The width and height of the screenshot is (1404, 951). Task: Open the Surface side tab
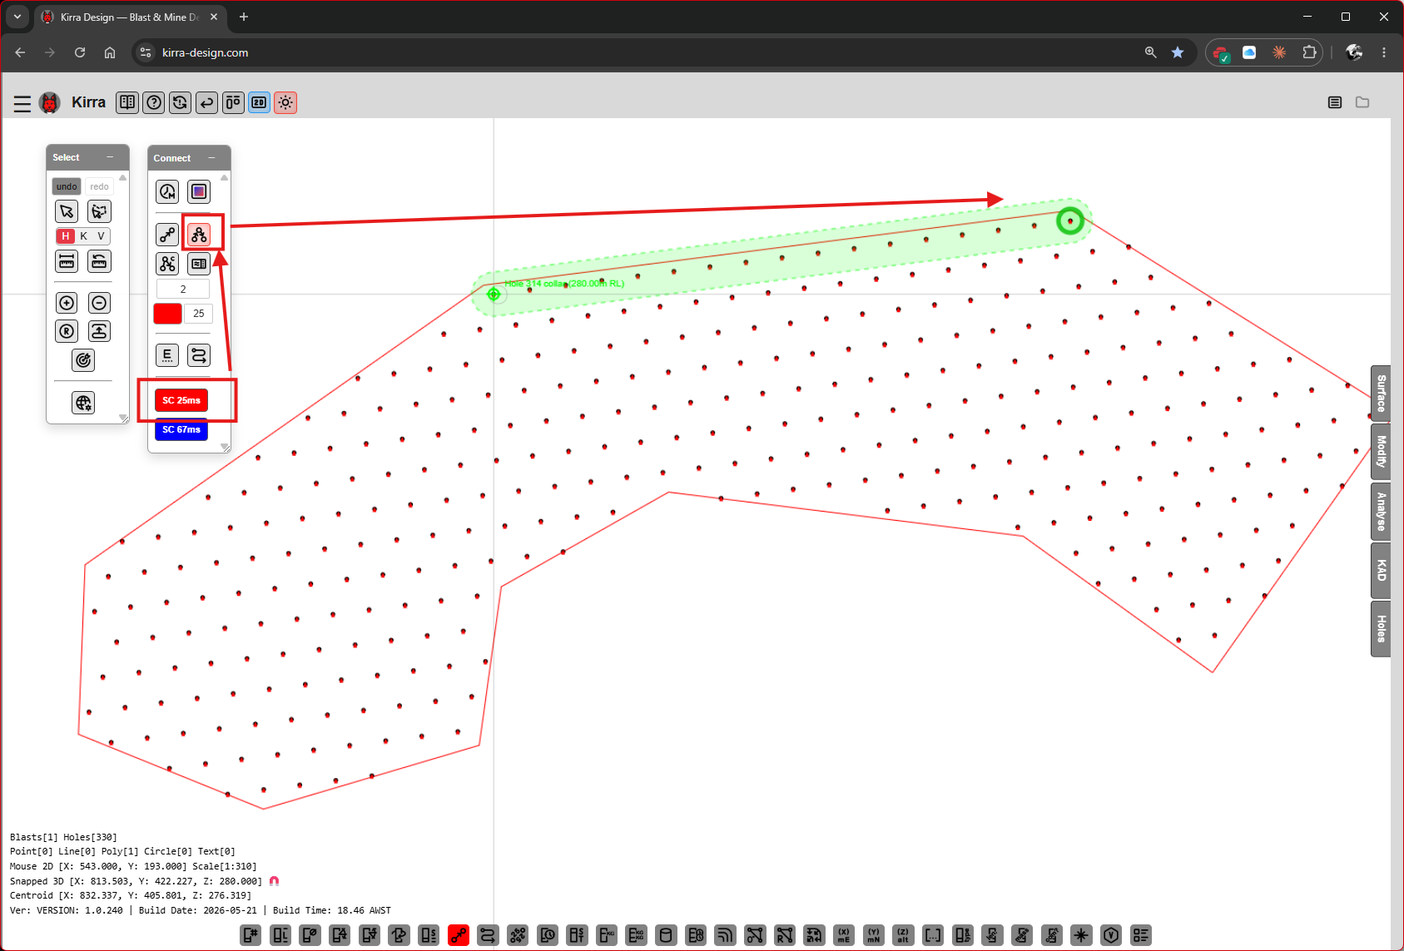coord(1381,394)
